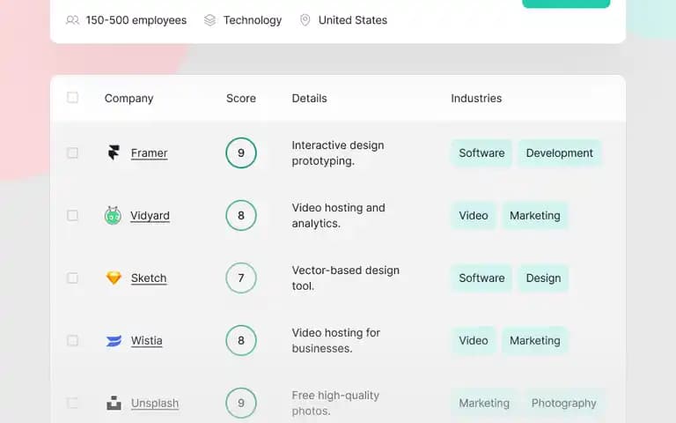676x423 pixels.
Task: Click Sketch's score 7 circle
Action: click(241, 278)
